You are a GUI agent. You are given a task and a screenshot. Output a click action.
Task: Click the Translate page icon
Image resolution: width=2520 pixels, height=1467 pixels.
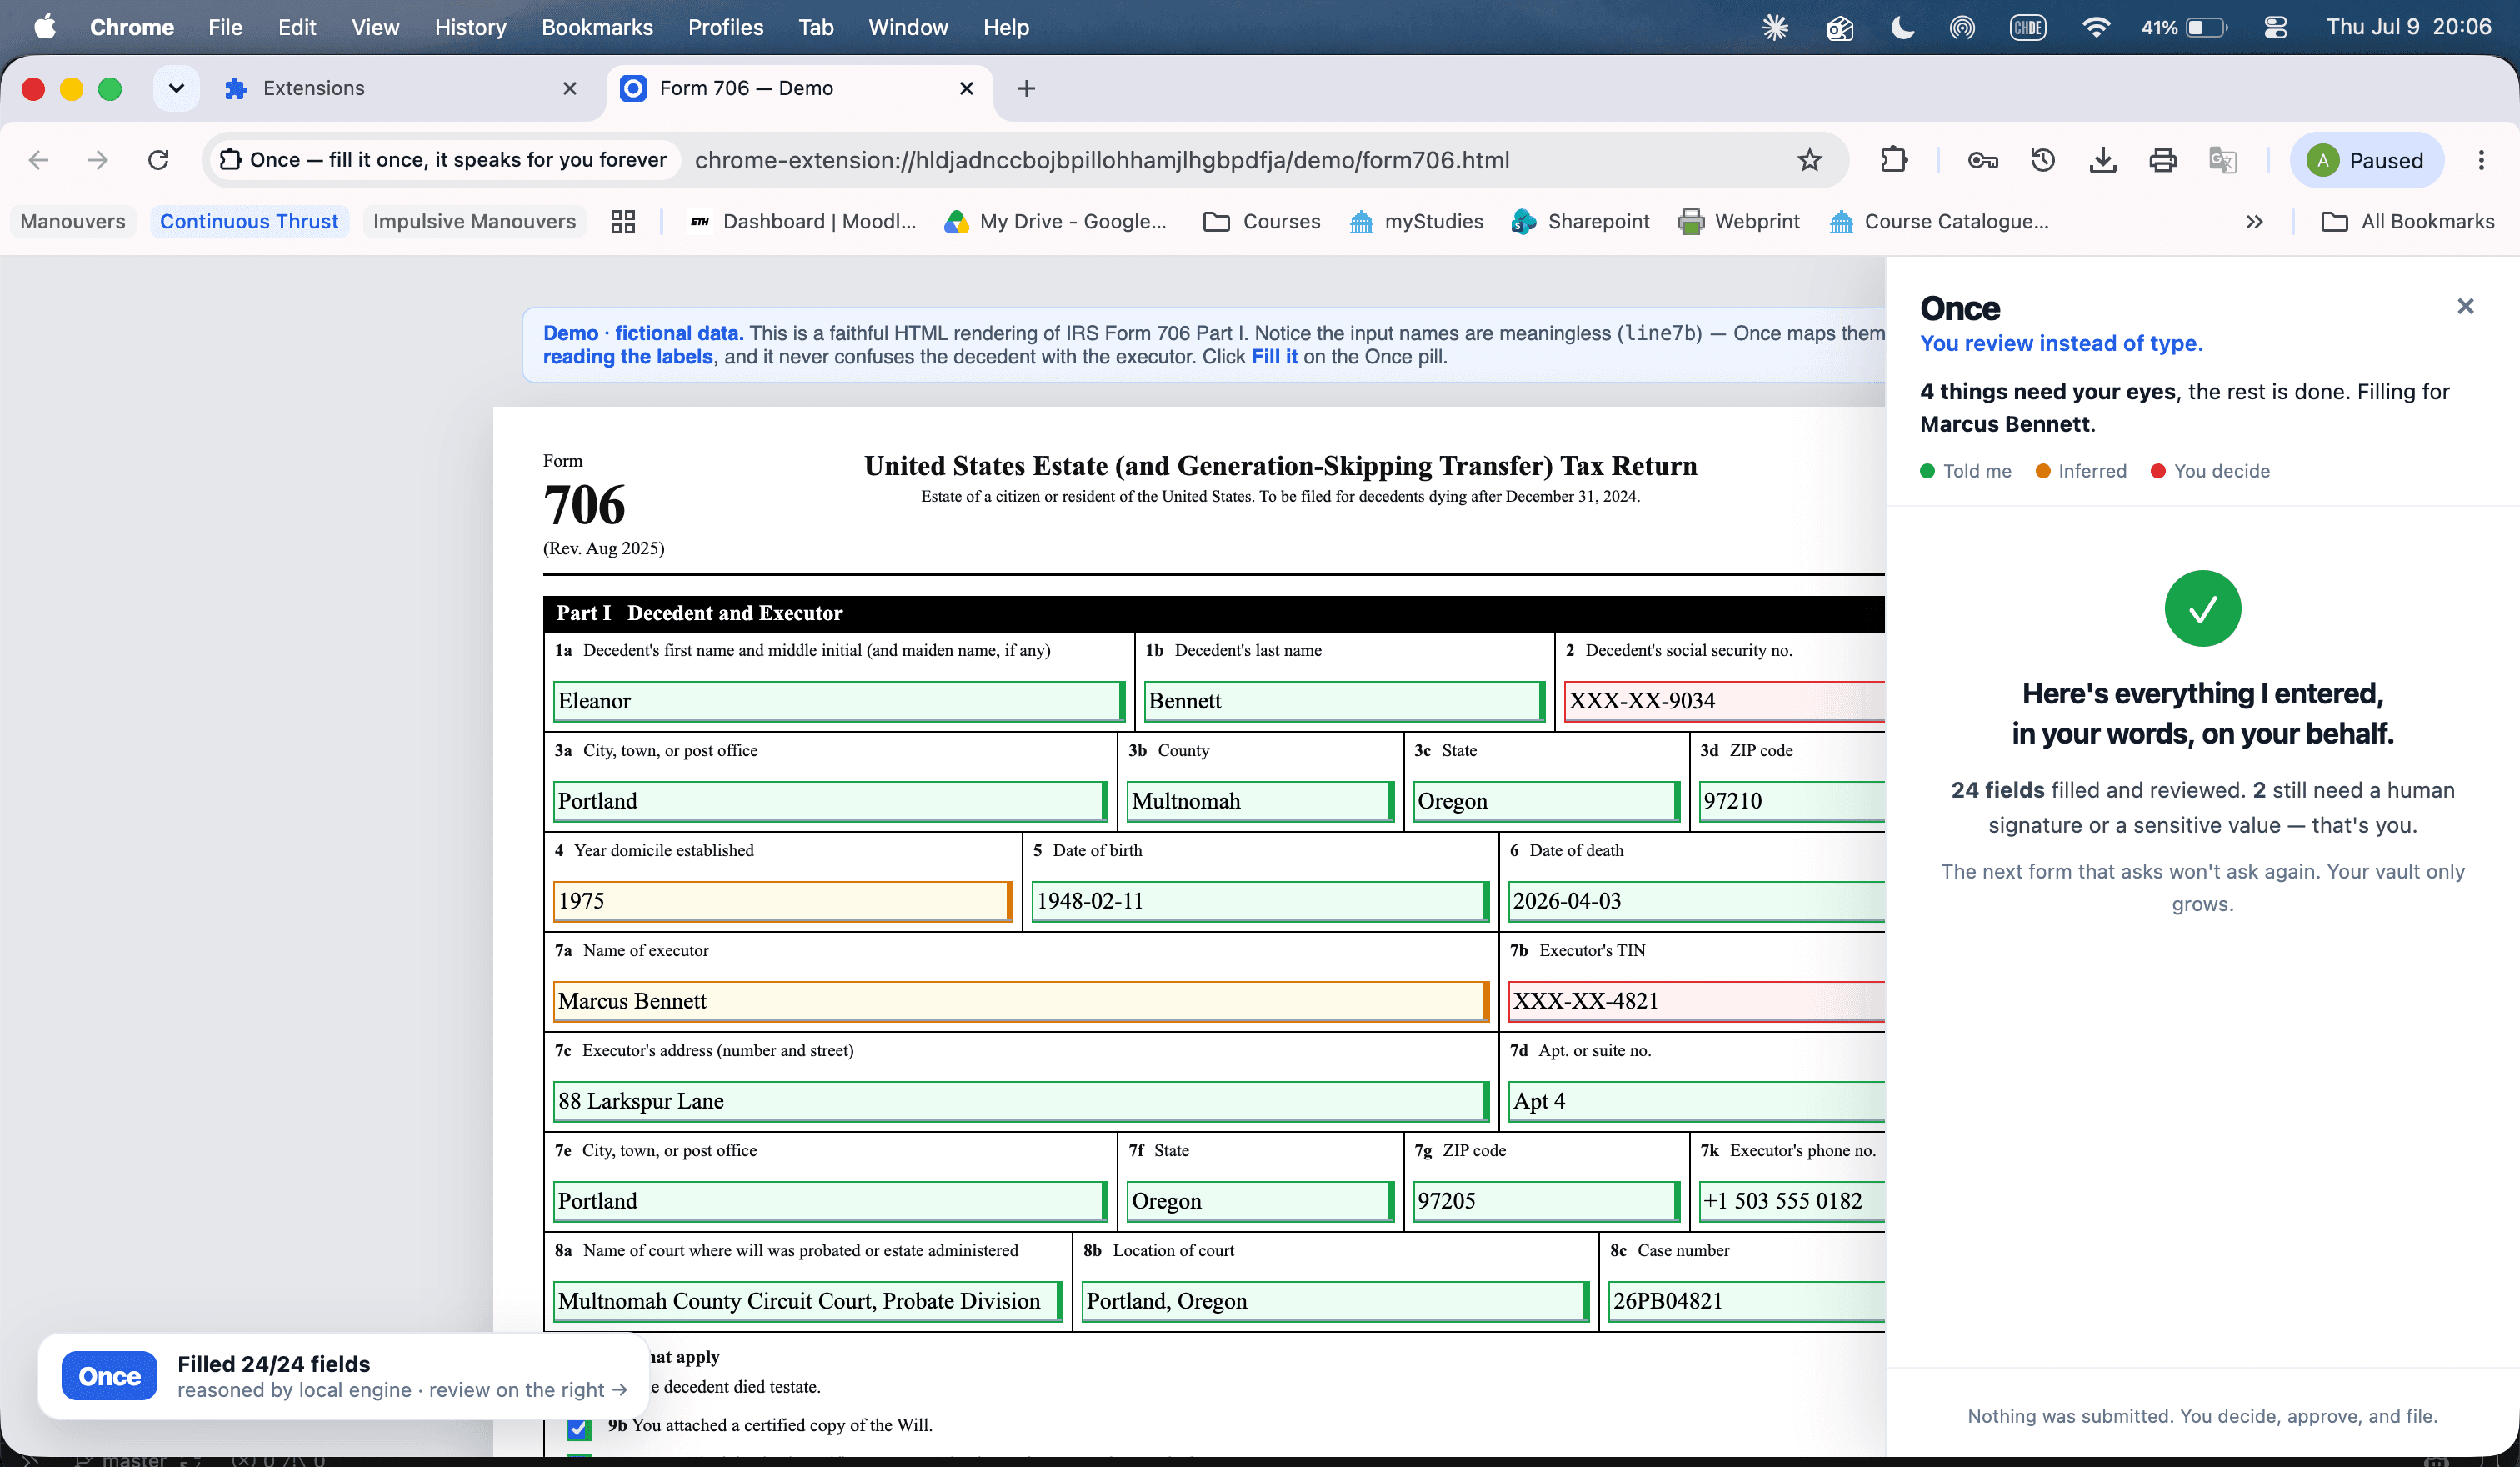coord(2223,160)
